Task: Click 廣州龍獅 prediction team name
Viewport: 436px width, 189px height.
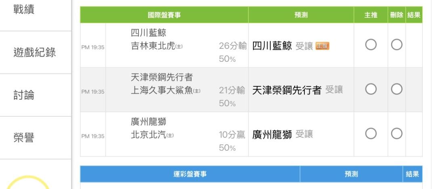Action: pyautogui.click(x=272, y=134)
